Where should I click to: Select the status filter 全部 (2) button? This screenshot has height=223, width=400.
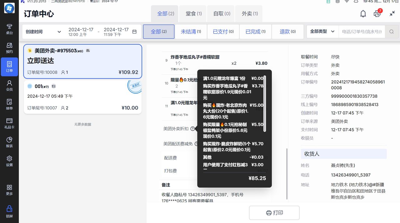pos(159,32)
